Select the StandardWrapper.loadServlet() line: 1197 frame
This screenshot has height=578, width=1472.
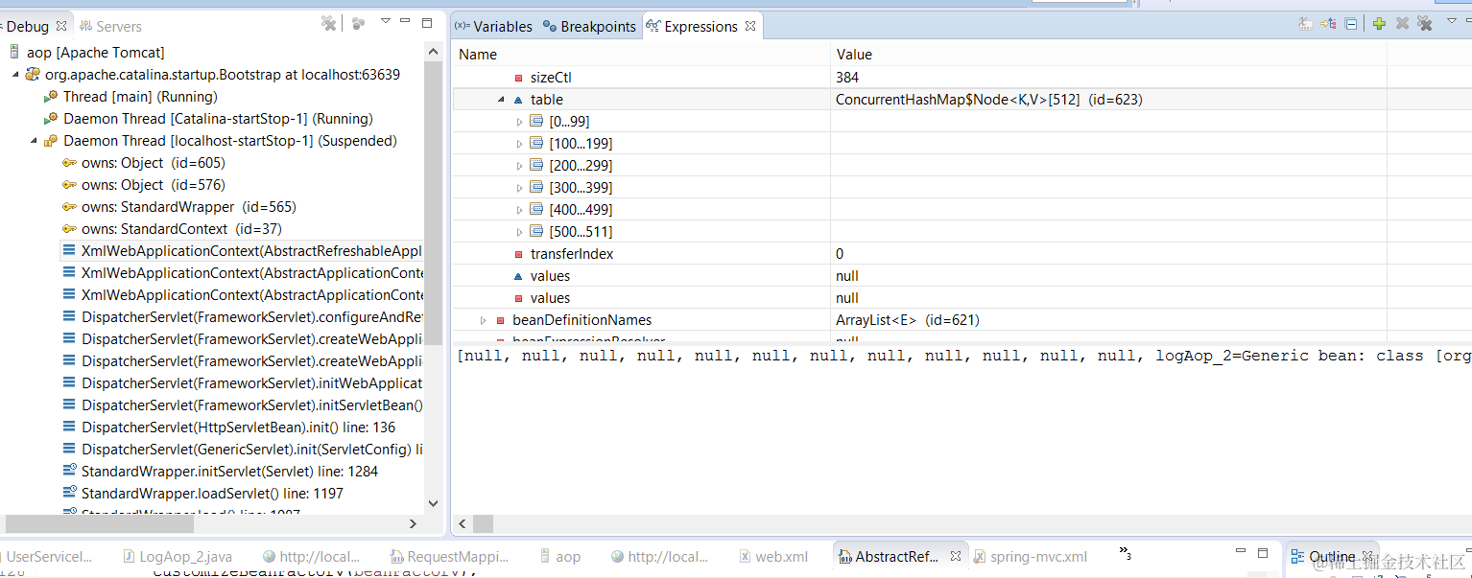[x=202, y=494]
